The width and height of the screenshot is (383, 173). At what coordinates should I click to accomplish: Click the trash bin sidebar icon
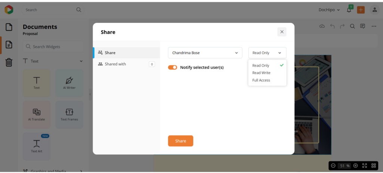[x=9, y=62]
